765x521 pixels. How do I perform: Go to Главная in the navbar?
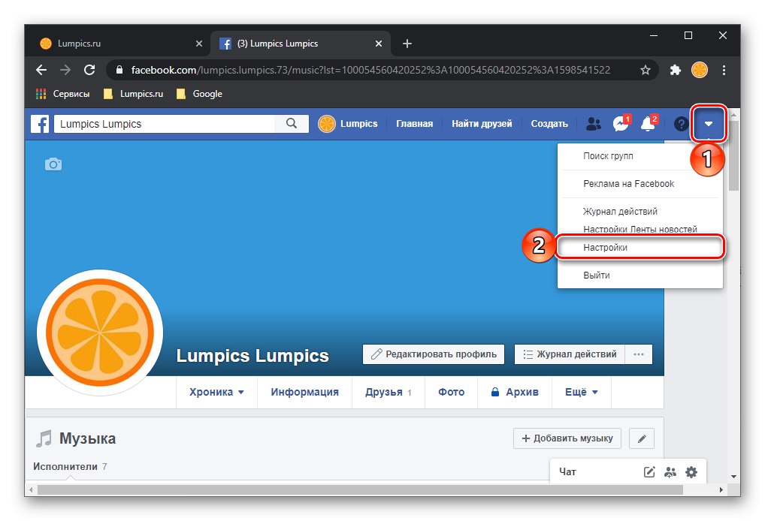tap(414, 124)
